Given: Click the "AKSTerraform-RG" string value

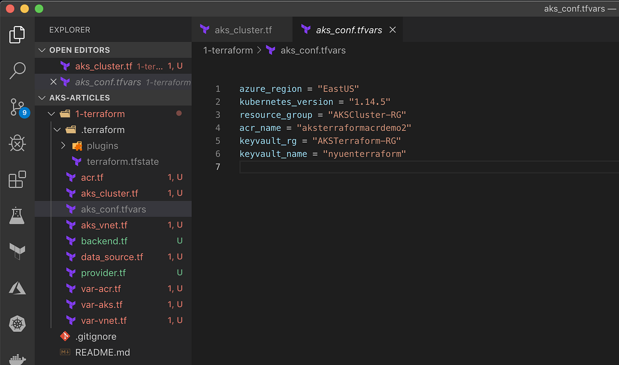Looking at the screenshot, I should coord(356,141).
